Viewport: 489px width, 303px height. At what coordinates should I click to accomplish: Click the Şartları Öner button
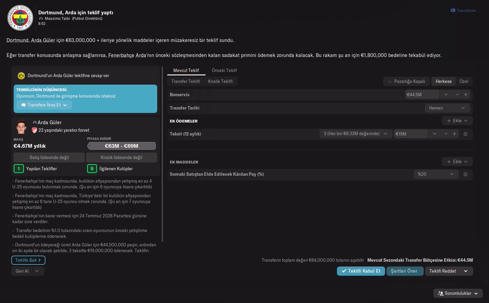pos(404,271)
